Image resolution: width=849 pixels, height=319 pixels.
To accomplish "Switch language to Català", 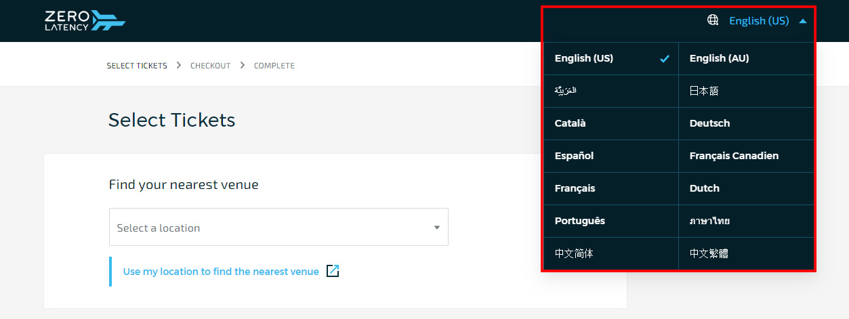I will point(611,123).
